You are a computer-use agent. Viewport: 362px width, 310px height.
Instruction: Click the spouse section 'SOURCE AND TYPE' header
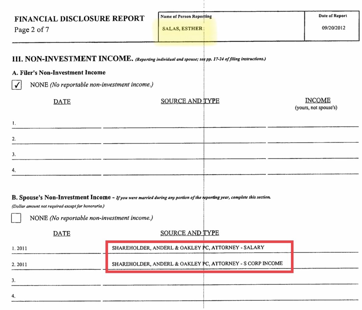tap(190, 233)
